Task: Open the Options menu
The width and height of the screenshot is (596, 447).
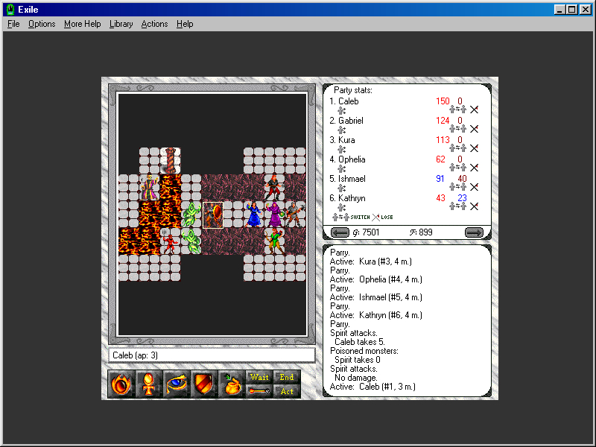Action: tap(42, 24)
